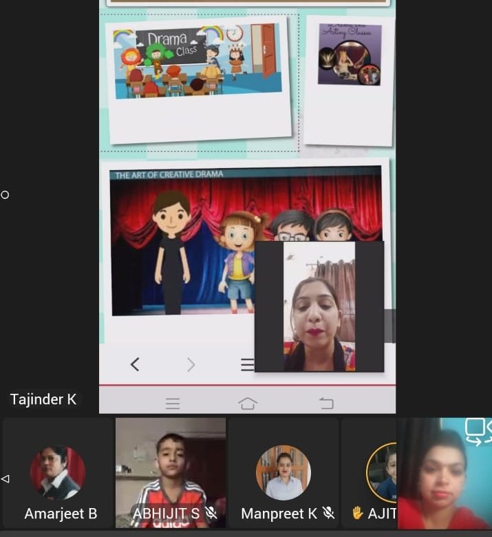Tap the Android home icon
This screenshot has height=537, width=492.
[248, 403]
